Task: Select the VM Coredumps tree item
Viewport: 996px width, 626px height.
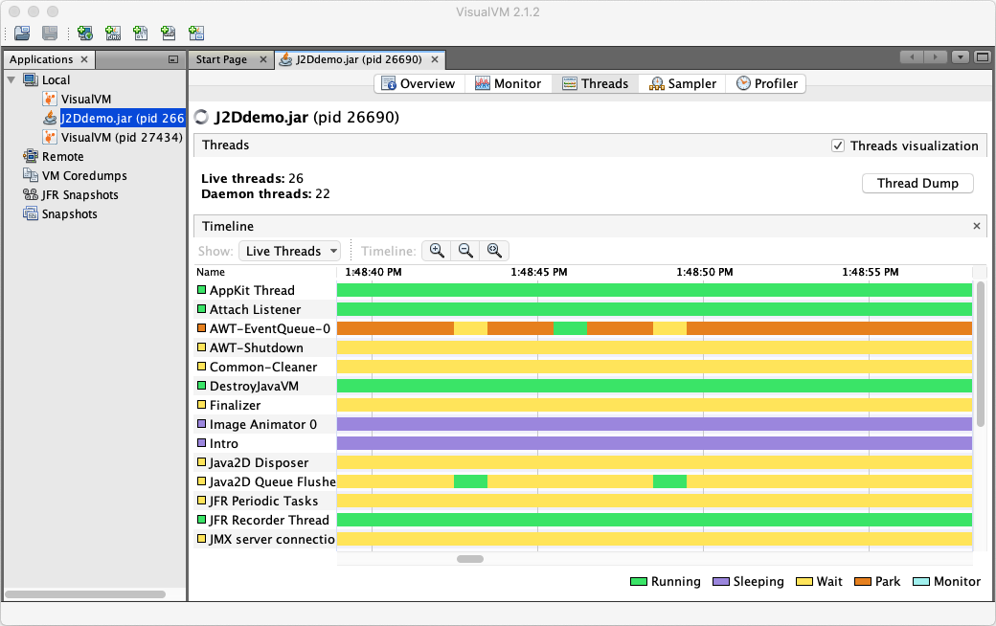Action: click(84, 175)
